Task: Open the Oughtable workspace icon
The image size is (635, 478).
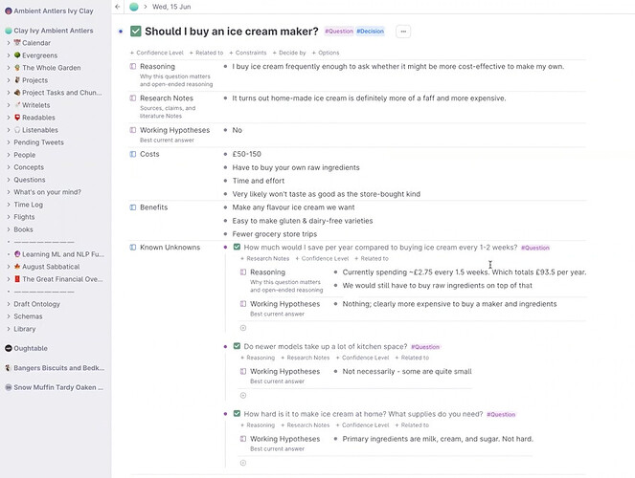Action: (x=9, y=348)
